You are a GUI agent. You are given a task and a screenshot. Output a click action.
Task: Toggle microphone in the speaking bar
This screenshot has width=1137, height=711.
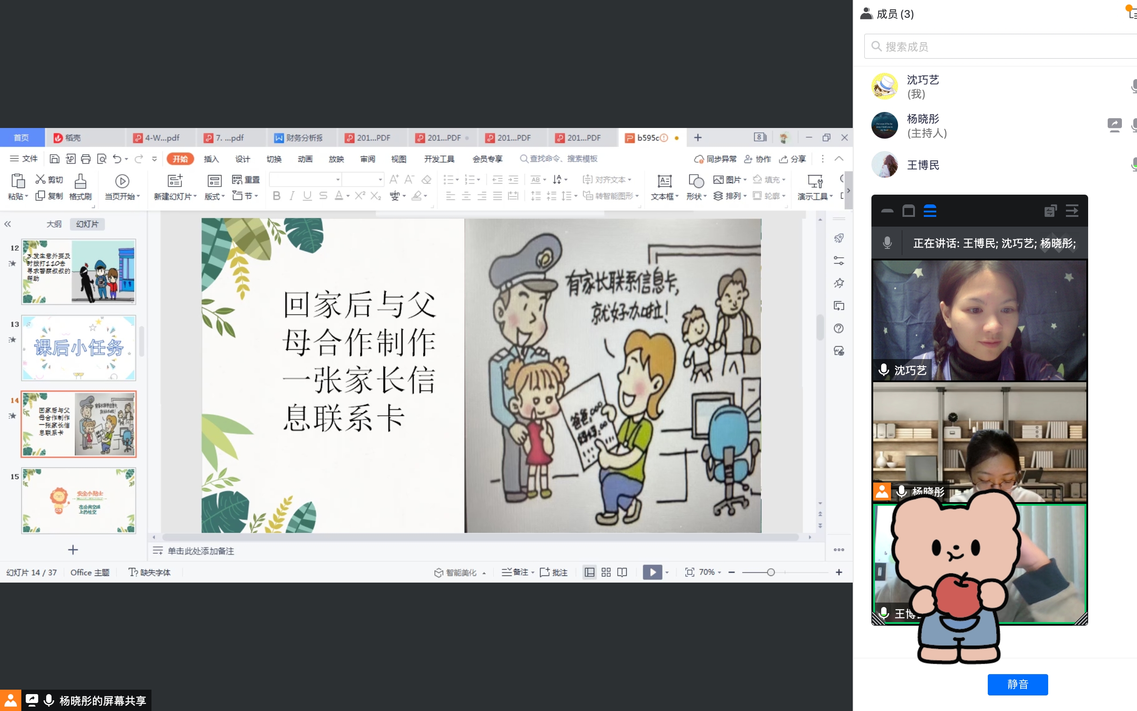point(887,243)
